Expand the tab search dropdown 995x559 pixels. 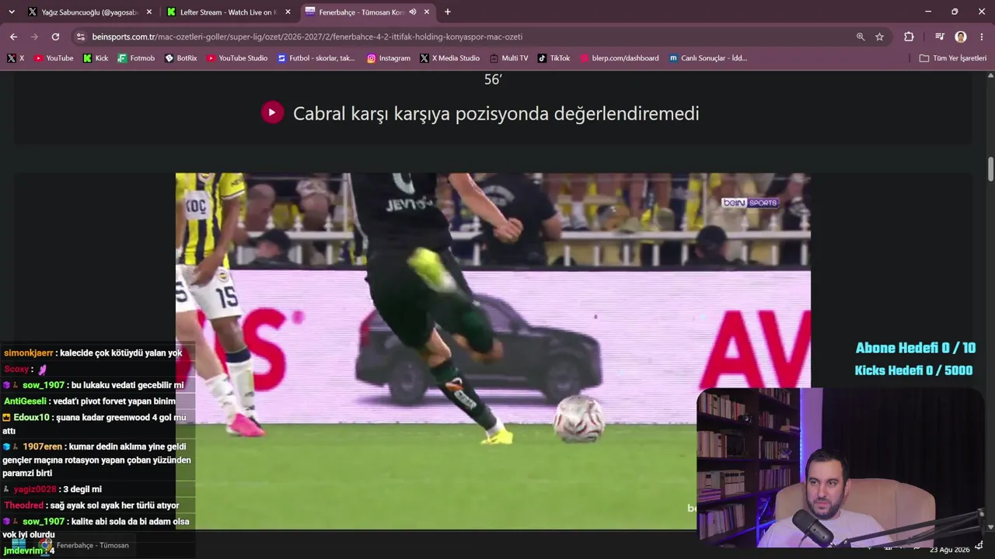pyautogui.click(x=11, y=12)
